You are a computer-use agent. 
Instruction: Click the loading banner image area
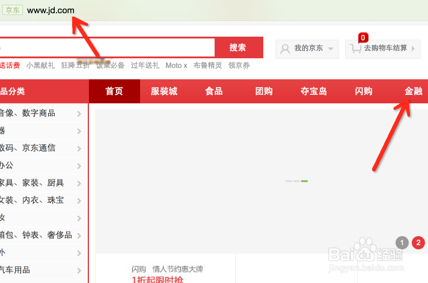(261, 181)
